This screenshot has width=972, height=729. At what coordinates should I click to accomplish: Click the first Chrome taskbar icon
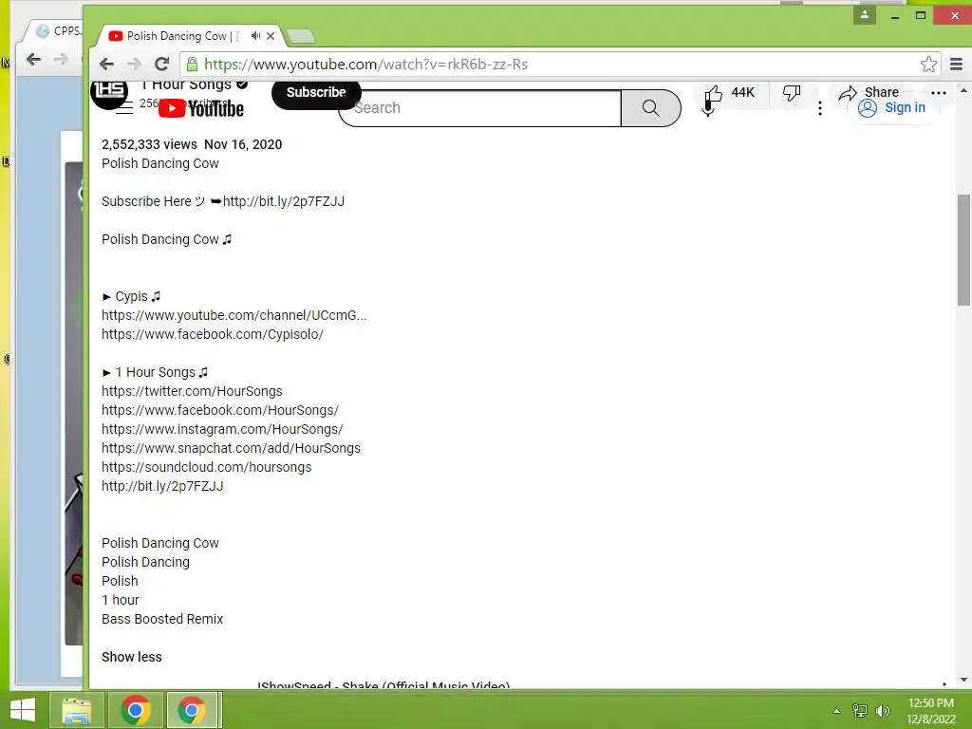pos(136,710)
